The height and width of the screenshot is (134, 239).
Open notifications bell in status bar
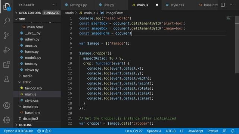pyautogui.click(x=233, y=131)
